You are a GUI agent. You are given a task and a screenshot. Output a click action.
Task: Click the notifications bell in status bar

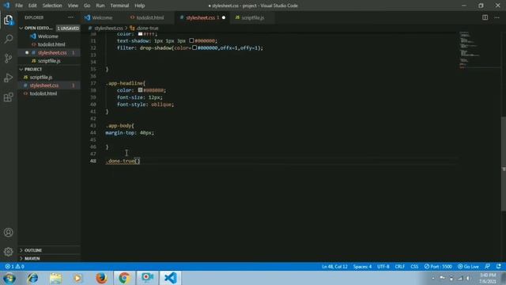tap(499, 267)
